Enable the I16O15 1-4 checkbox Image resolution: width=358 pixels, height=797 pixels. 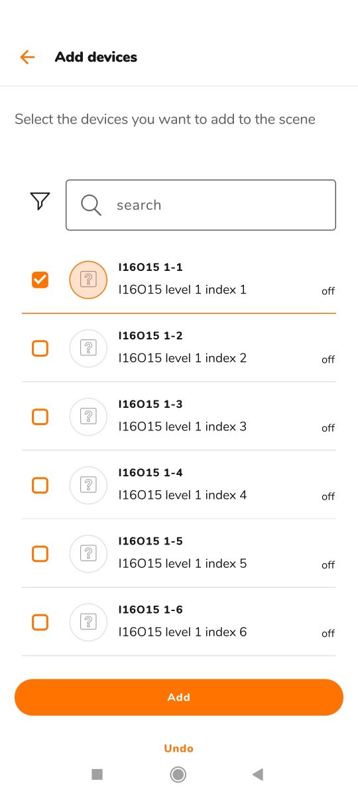[40, 485]
